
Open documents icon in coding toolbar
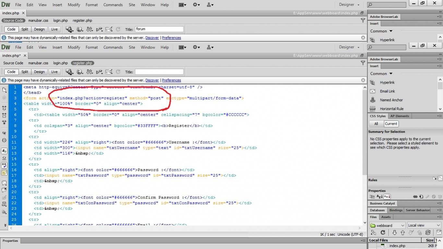(5, 89)
